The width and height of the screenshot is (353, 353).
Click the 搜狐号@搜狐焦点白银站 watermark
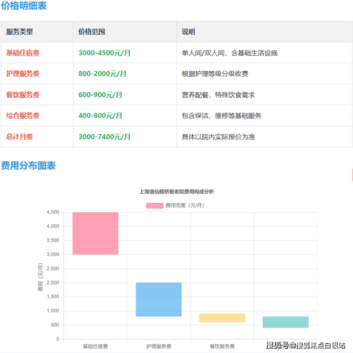(305, 345)
